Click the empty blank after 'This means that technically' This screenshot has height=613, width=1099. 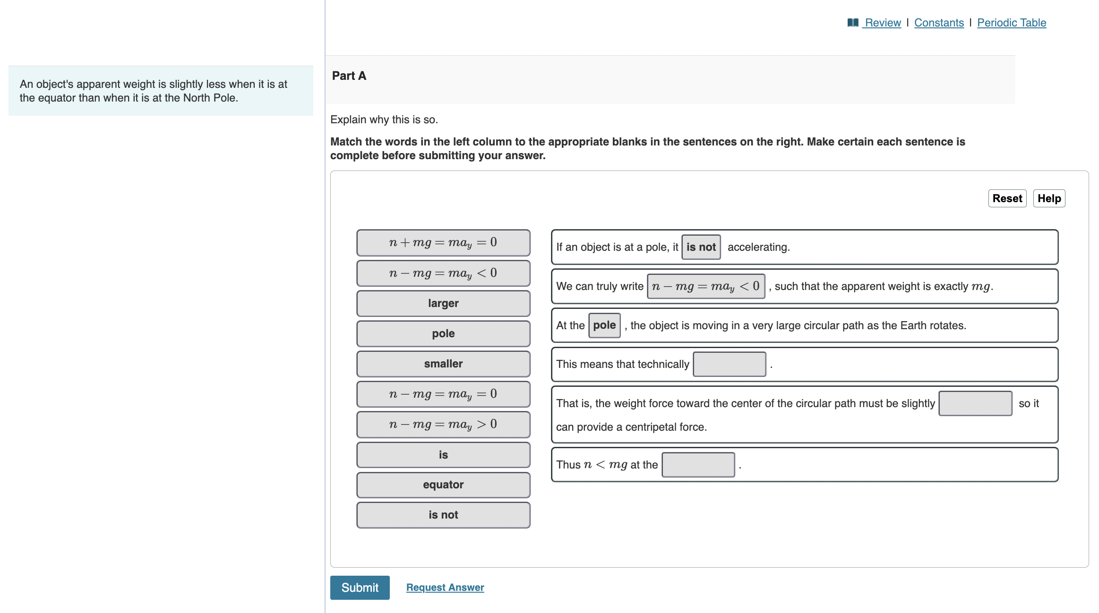tap(729, 364)
